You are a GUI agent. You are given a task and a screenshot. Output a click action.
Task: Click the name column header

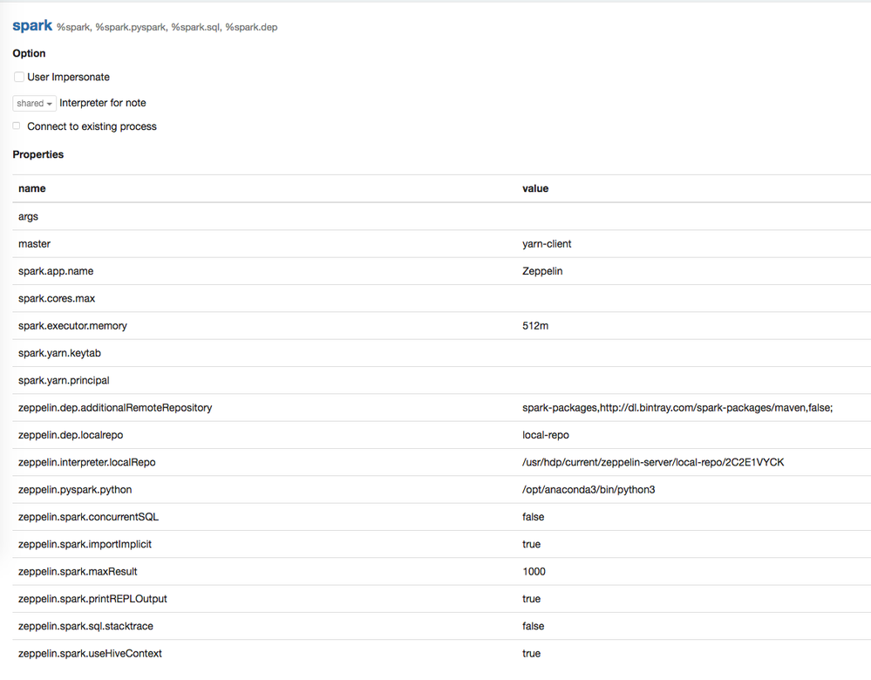[31, 188]
